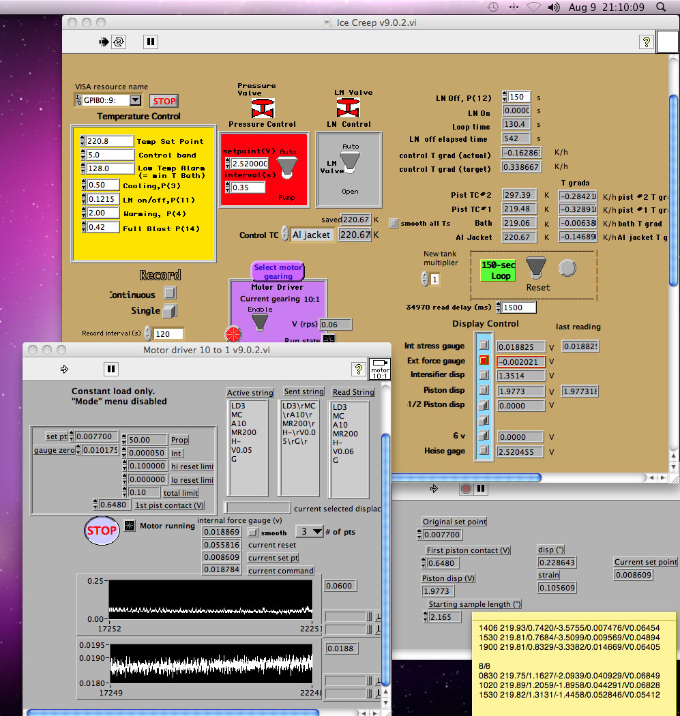Click the LN Valve icon

click(348, 108)
